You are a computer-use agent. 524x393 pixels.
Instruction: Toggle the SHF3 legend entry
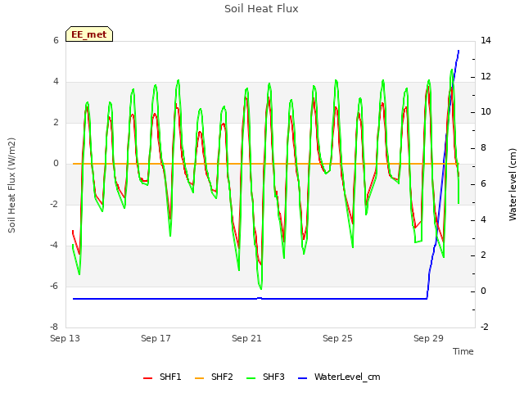(265, 377)
